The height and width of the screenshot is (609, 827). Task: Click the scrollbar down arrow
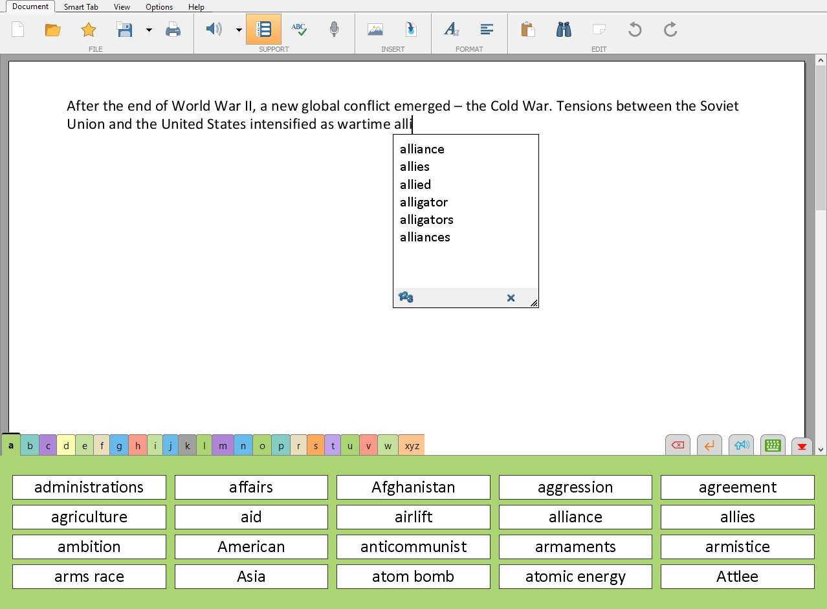coord(821,449)
